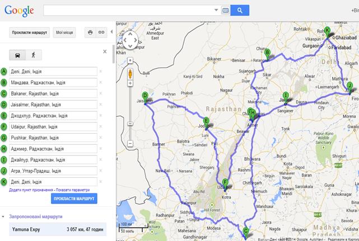Pan map up with navigation arrow

130,34
